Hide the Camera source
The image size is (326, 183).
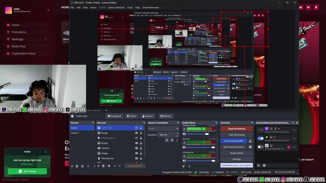[x=137, y=148]
